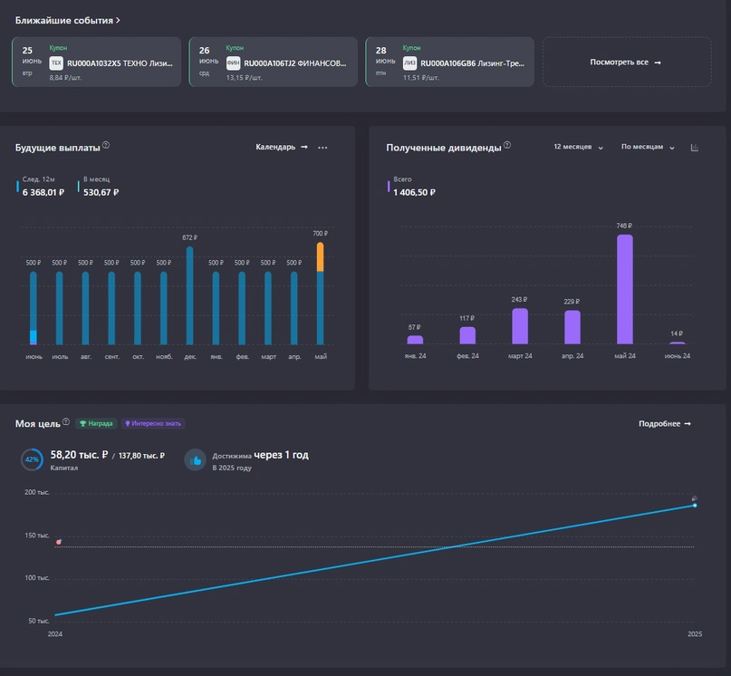This screenshot has height=676, width=731.
Task: Open the Календарь link
Action: pos(282,148)
